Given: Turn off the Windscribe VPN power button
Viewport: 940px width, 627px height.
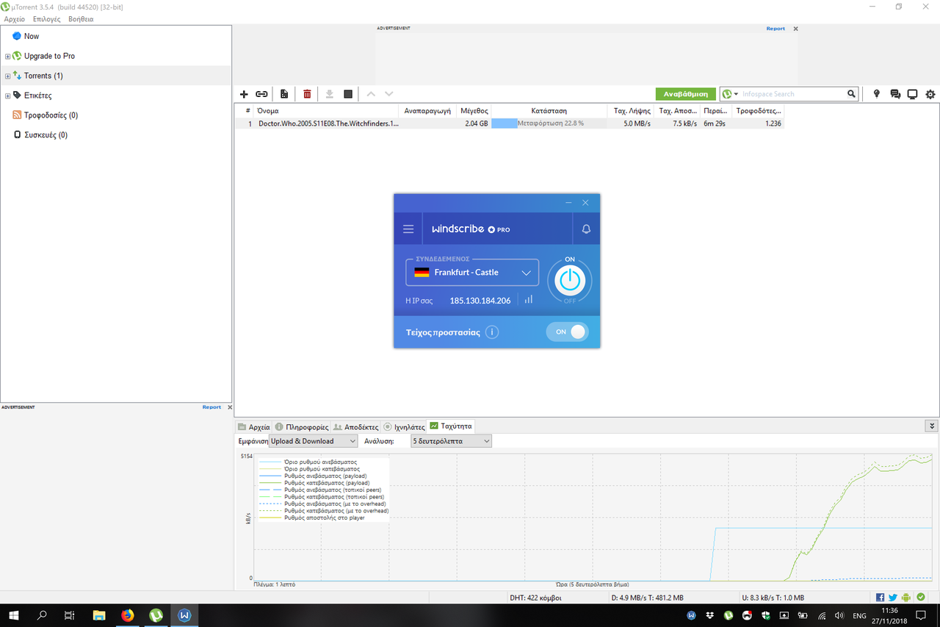Looking at the screenshot, I should [570, 280].
